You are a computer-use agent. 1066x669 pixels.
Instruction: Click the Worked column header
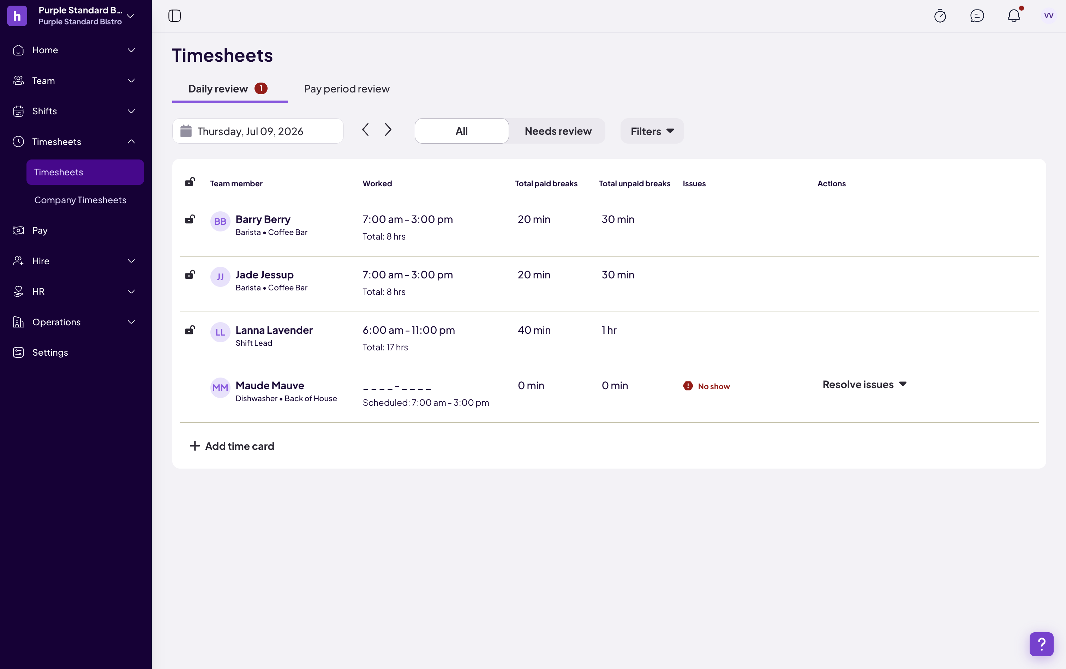coord(377,183)
